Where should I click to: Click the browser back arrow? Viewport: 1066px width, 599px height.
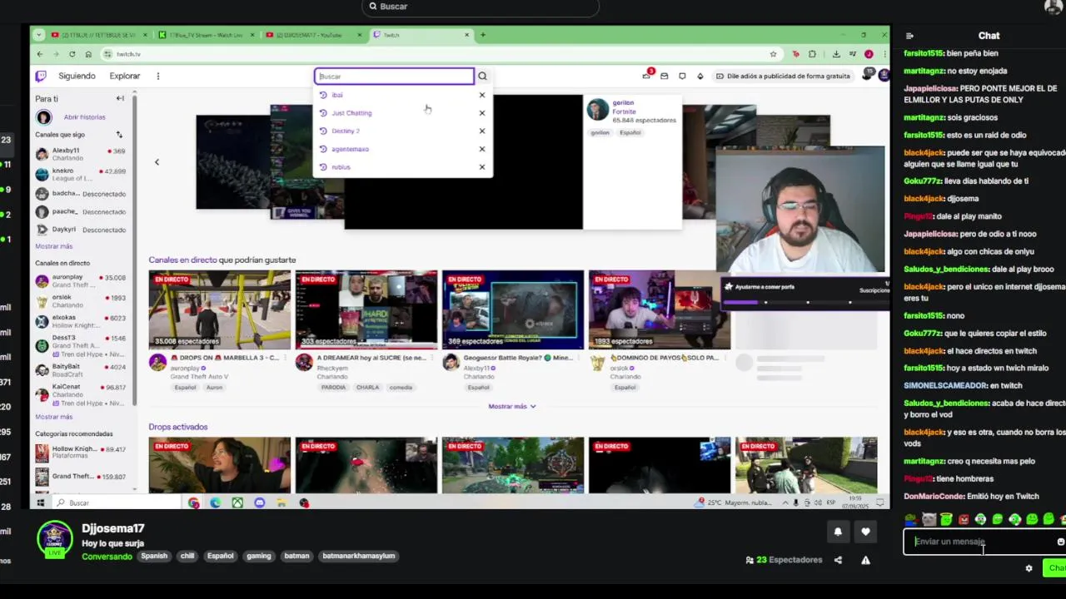click(39, 54)
